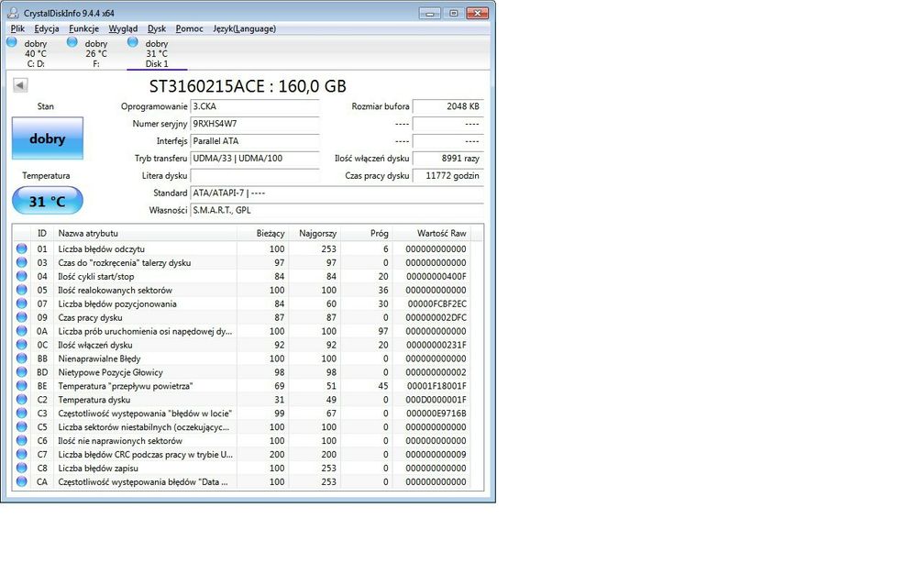Screen dimensions: 917x585
Task: Select row Liczba błędów odczytu
Action: coord(242,248)
